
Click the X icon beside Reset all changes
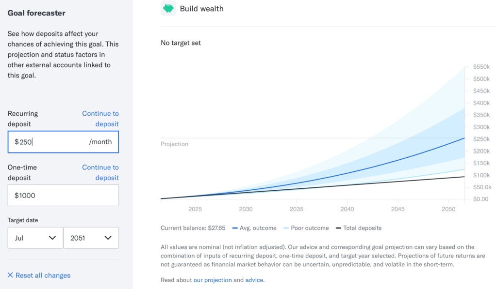click(x=10, y=275)
